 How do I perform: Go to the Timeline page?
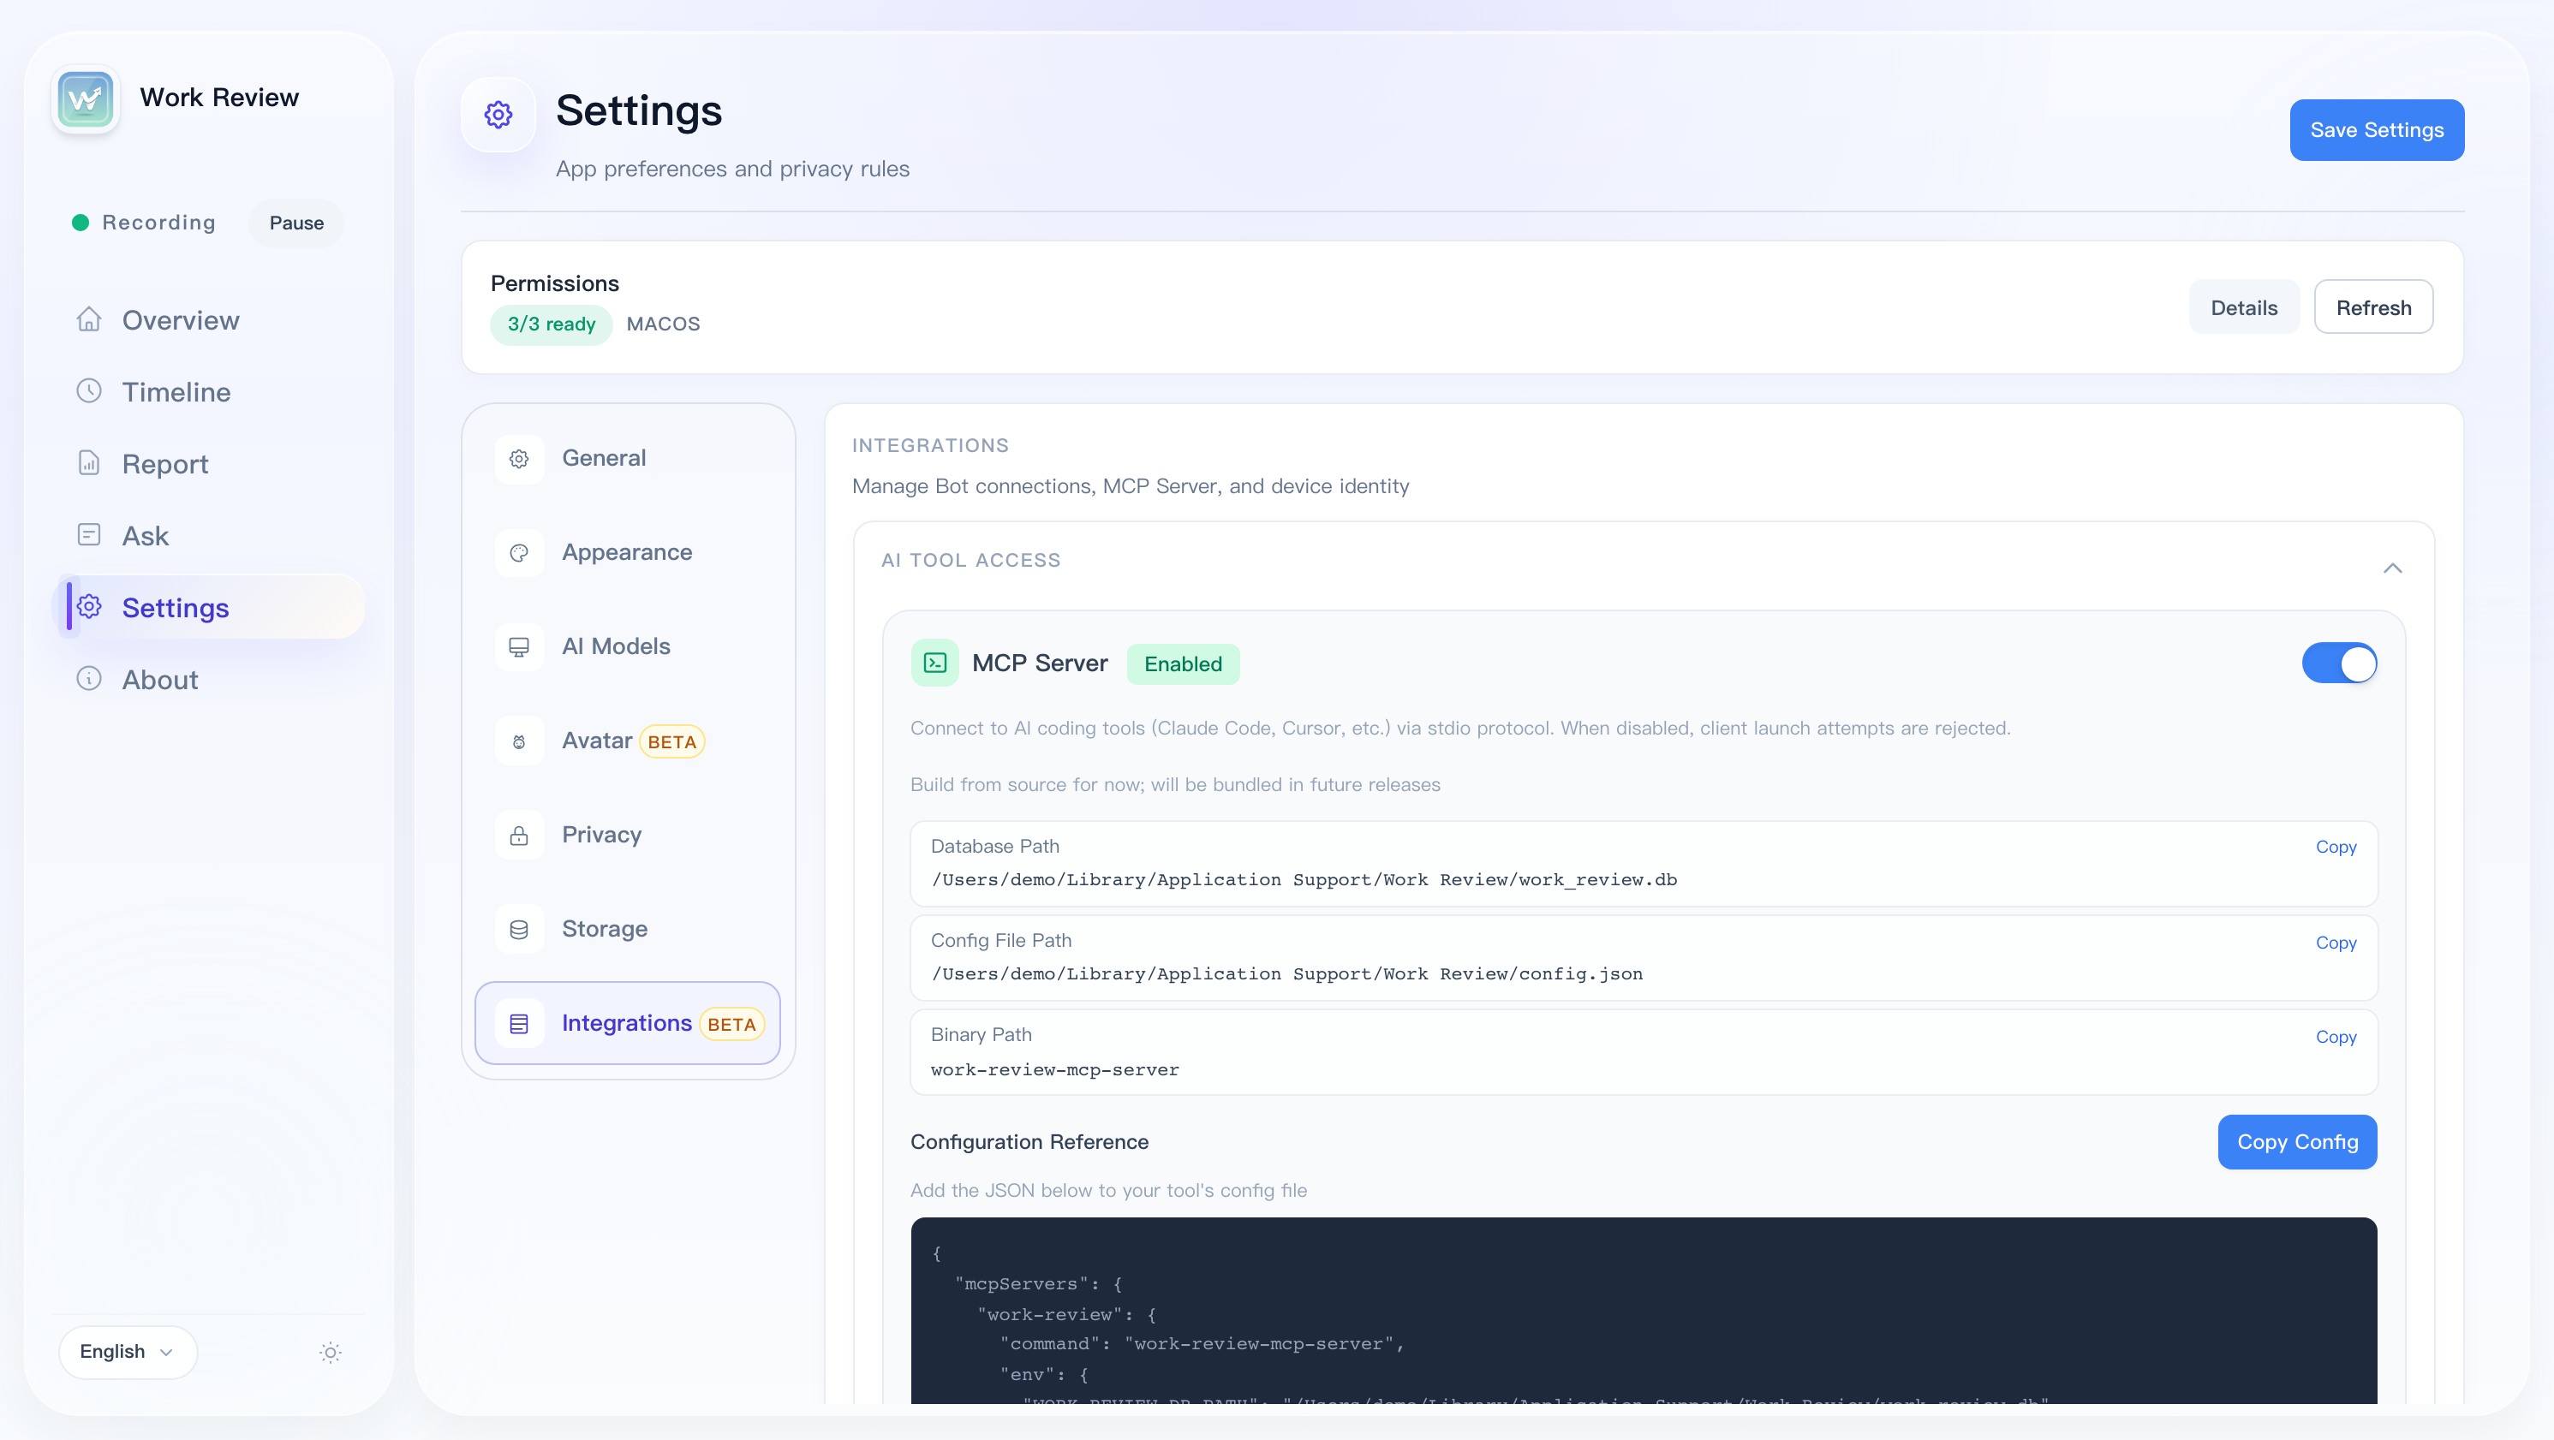pyautogui.click(x=210, y=391)
